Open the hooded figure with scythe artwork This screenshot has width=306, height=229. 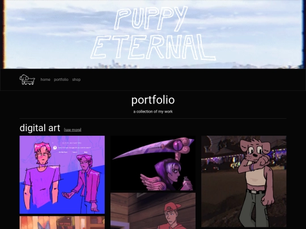tap(153, 163)
